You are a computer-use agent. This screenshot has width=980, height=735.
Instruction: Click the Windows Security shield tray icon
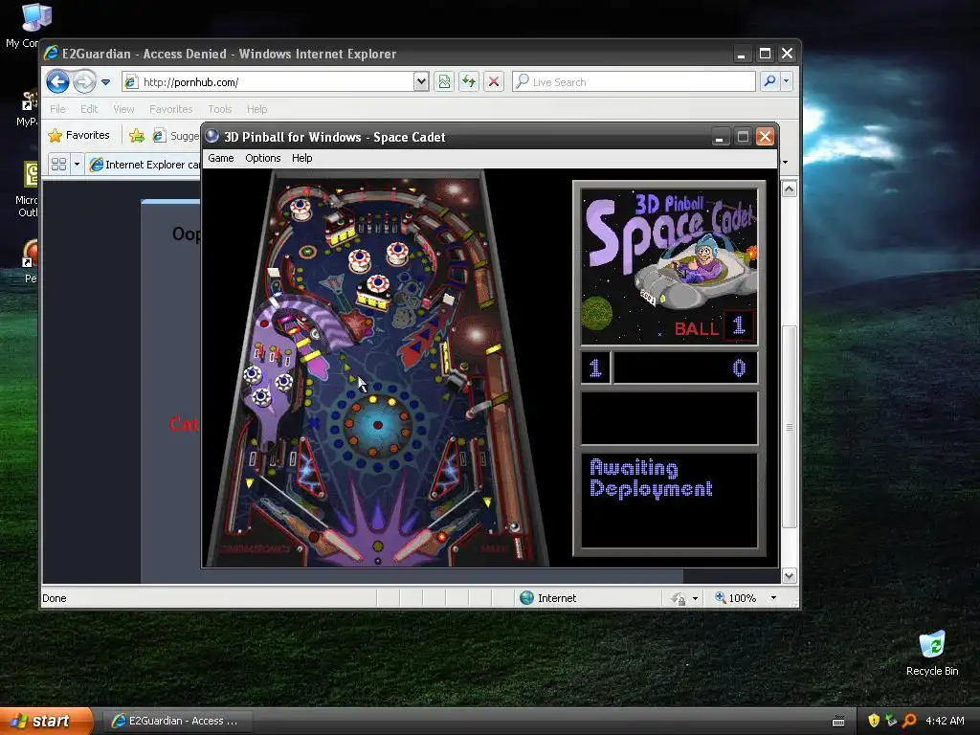(874, 721)
